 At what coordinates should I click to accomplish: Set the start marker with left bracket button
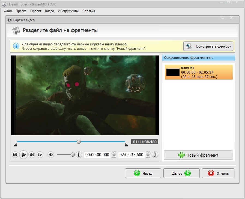coord(79,155)
